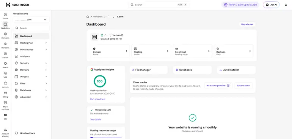Image resolution: width=292 pixels, height=139 pixels.
Task: Open More services in the left rail
Action: pyautogui.click(x=5, y=106)
